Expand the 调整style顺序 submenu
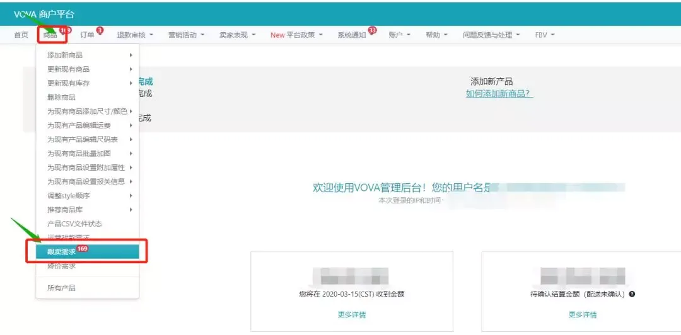Screen dimensions: 681x335 [87, 196]
